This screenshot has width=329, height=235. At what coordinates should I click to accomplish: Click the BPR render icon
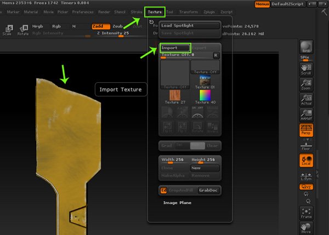coord(305,47)
